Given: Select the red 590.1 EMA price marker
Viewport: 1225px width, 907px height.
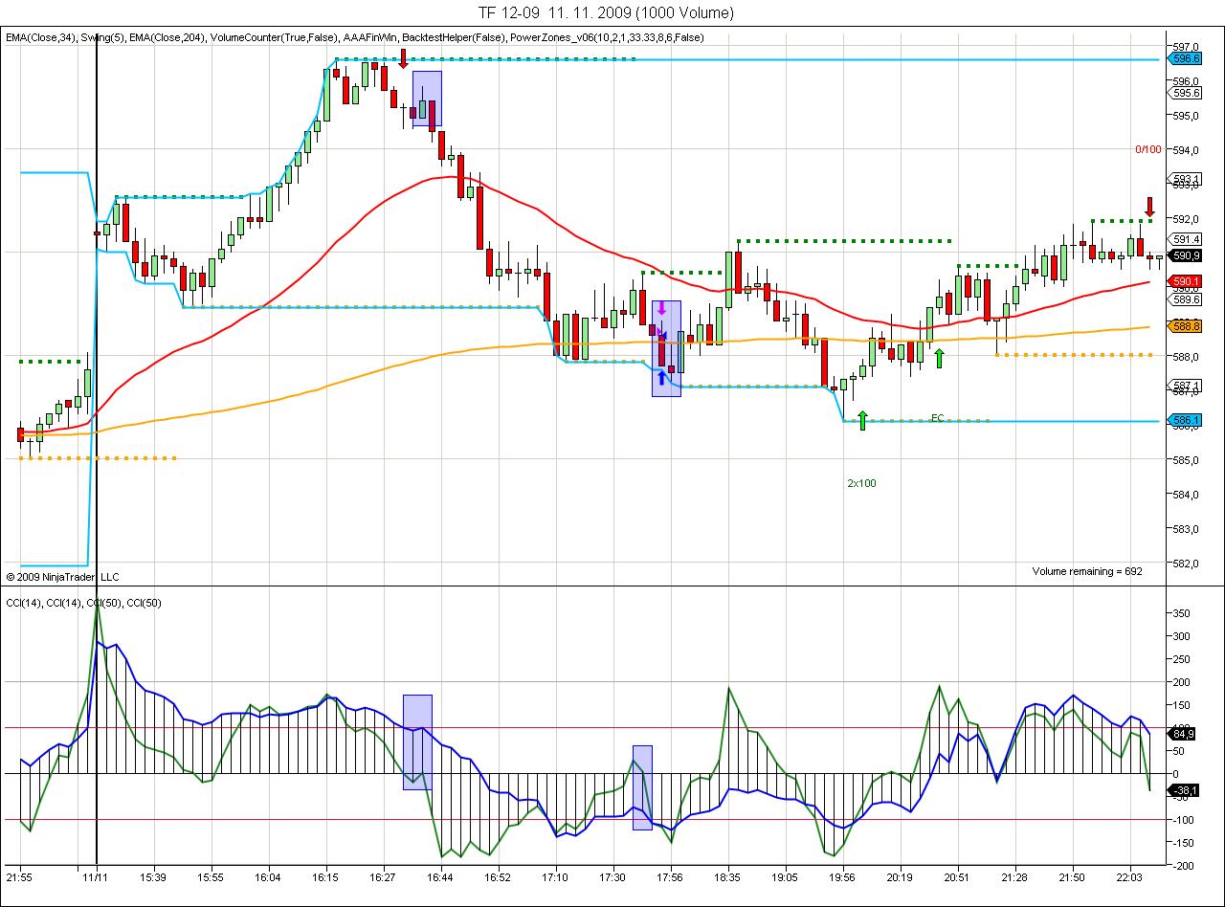Looking at the screenshot, I should pos(1185,281).
